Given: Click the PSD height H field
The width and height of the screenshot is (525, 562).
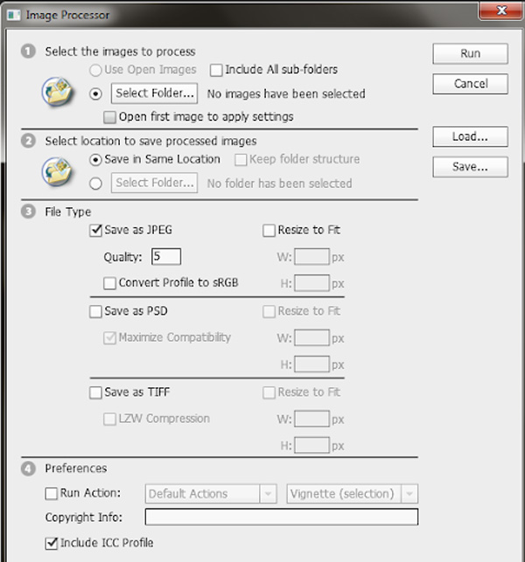Looking at the screenshot, I should click(311, 364).
